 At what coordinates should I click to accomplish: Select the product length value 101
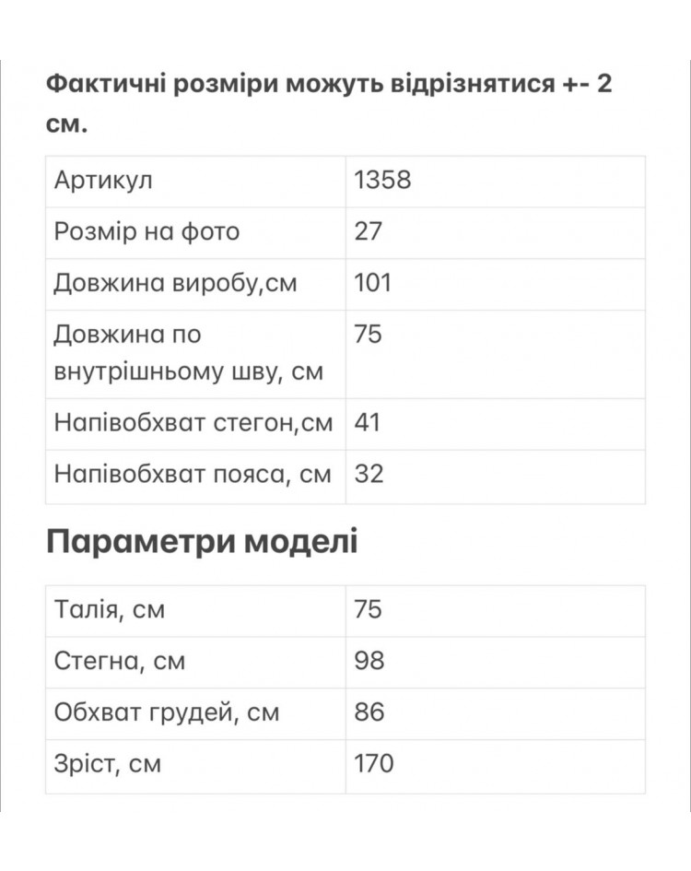pos(373,283)
